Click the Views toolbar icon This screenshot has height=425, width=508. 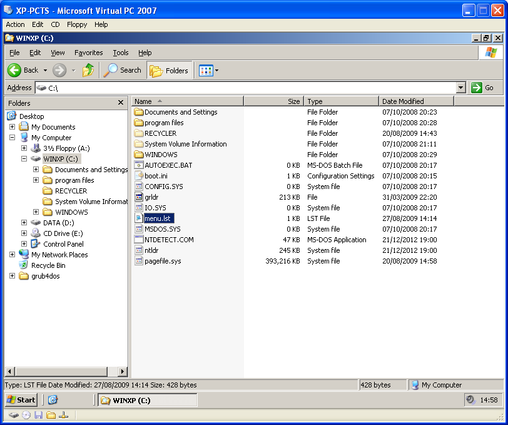tap(206, 70)
